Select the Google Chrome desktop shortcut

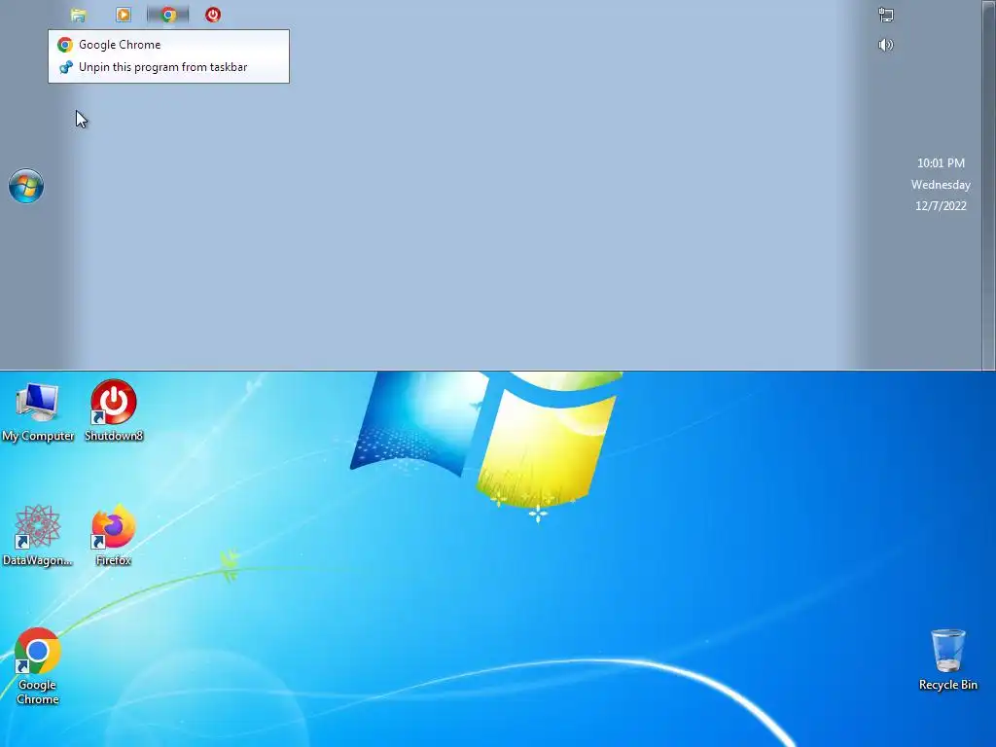[x=38, y=667]
